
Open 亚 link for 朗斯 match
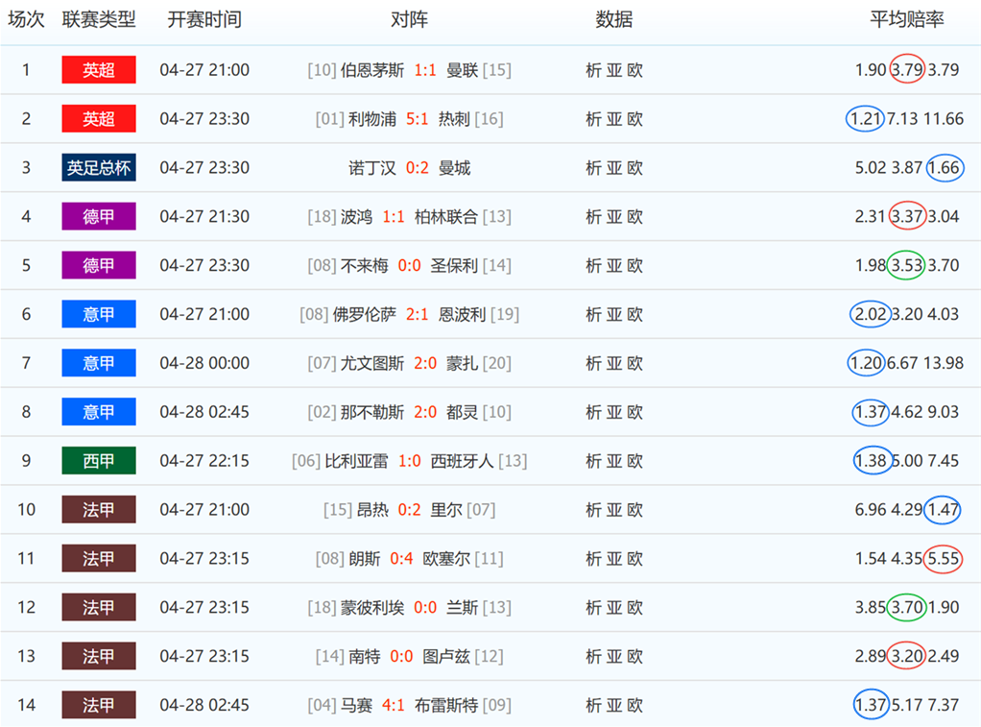tap(613, 559)
